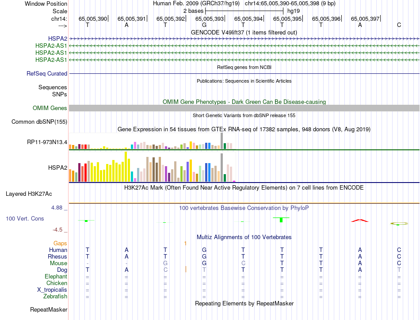Click the '2 bases' scale bar
The height and width of the screenshot is (320, 420).
click(244, 11)
